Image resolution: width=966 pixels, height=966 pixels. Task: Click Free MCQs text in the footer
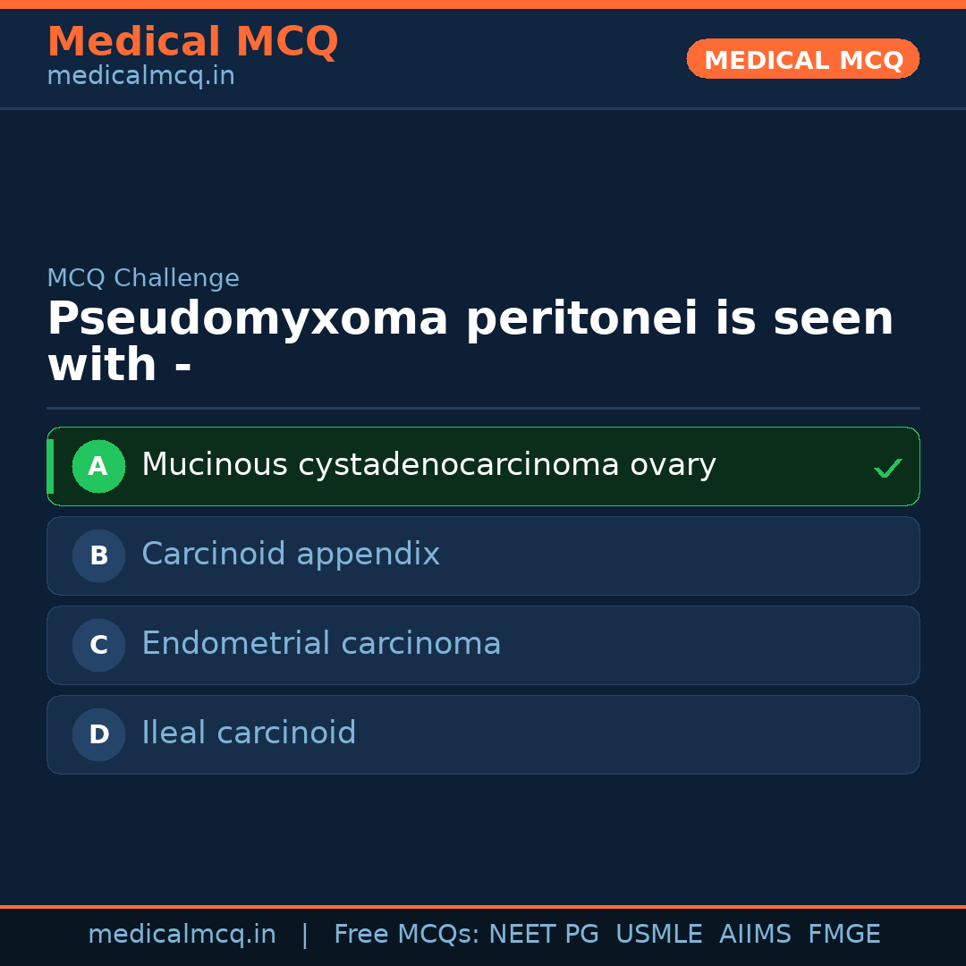click(407, 935)
